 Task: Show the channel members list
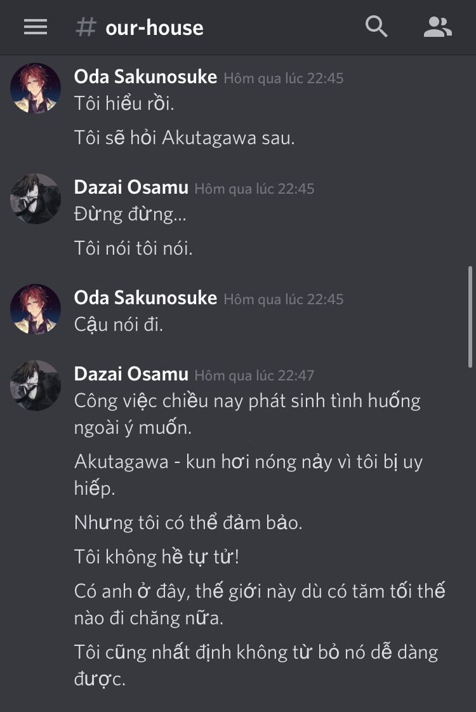pyautogui.click(x=437, y=27)
